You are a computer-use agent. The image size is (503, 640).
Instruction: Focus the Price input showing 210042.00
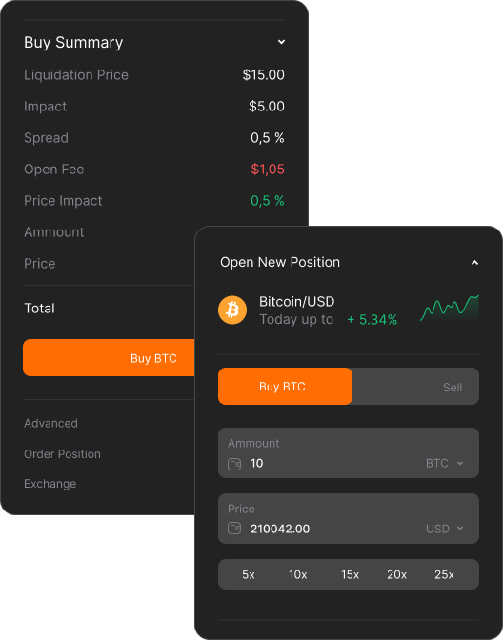(349, 518)
